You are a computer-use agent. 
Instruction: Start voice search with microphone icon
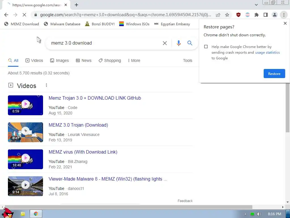coord(178,43)
